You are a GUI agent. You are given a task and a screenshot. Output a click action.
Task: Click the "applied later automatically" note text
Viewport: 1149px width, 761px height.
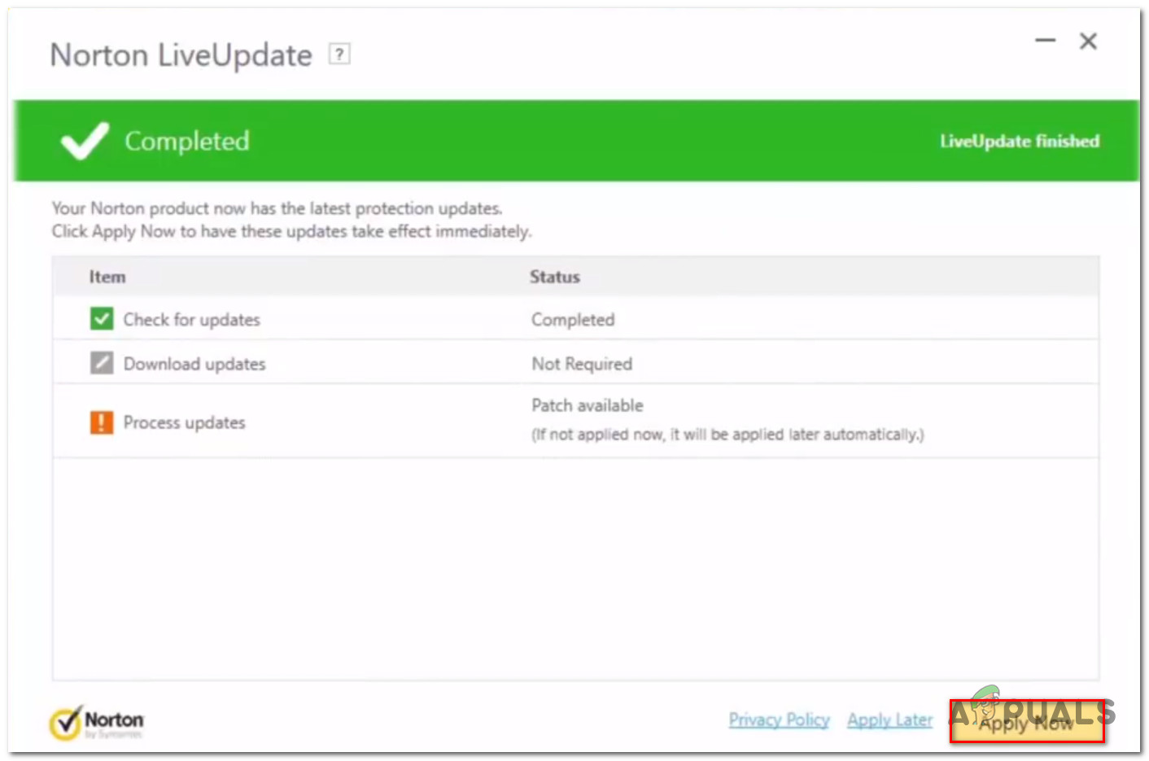click(727, 435)
